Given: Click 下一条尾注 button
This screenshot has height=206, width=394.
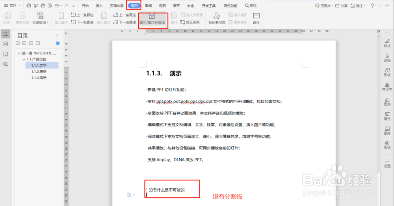Looking at the screenshot, I should coord(125,22).
